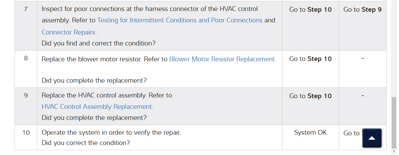Select "Go to Step 10" in step 8 row
399x155 pixels.
[x=310, y=59]
